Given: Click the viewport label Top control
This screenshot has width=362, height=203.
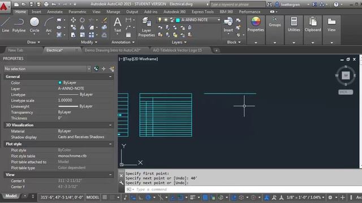Looking at the screenshot, I should click(x=128, y=59).
